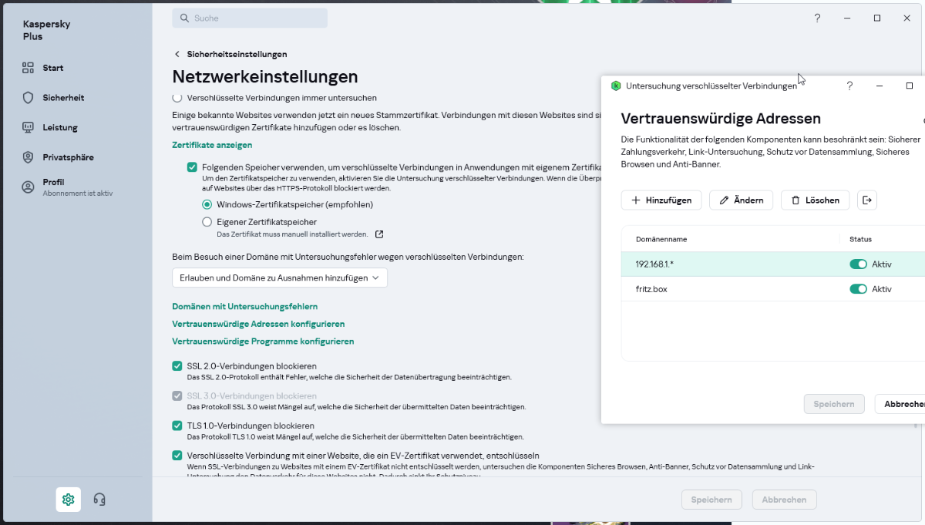Toggle the EV-Zertifikat decryption checkbox
925x525 pixels.
[x=177, y=456]
